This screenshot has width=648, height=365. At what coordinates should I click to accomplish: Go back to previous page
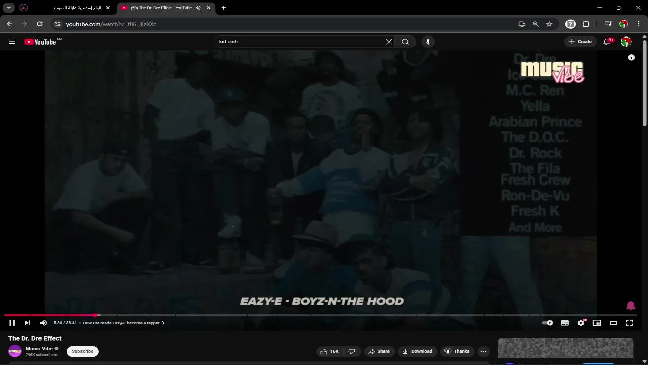[9, 24]
